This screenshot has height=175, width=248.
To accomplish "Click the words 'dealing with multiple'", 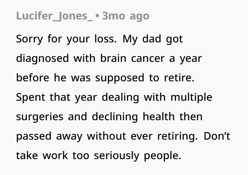I will [x=157, y=97].
